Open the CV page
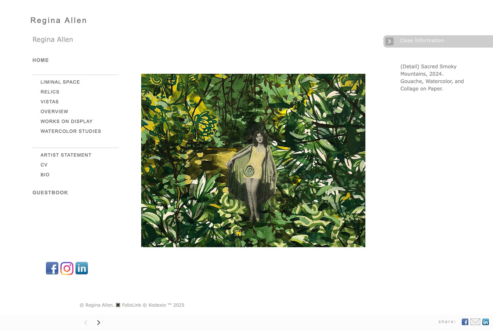The height and width of the screenshot is (330, 493). point(44,165)
